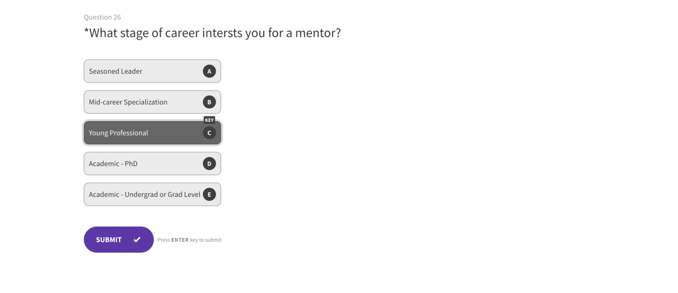Viewport: 678px width, 293px height.
Task: Select the Seasoned Leader option
Action: (x=152, y=71)
